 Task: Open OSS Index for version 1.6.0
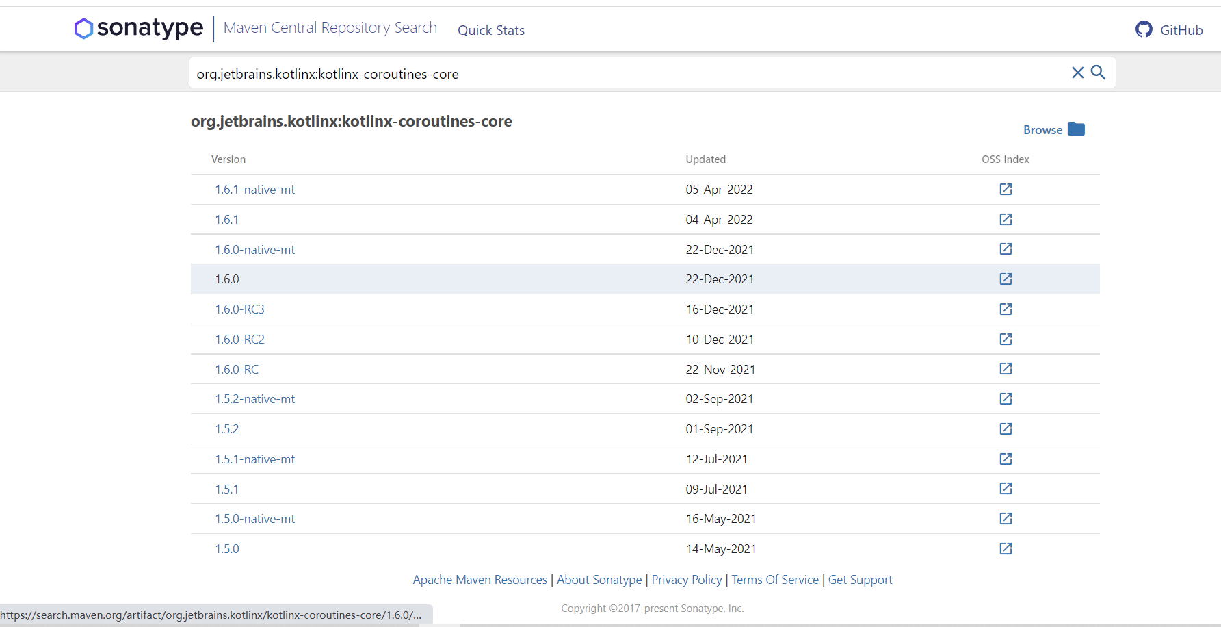point(1006,279)
